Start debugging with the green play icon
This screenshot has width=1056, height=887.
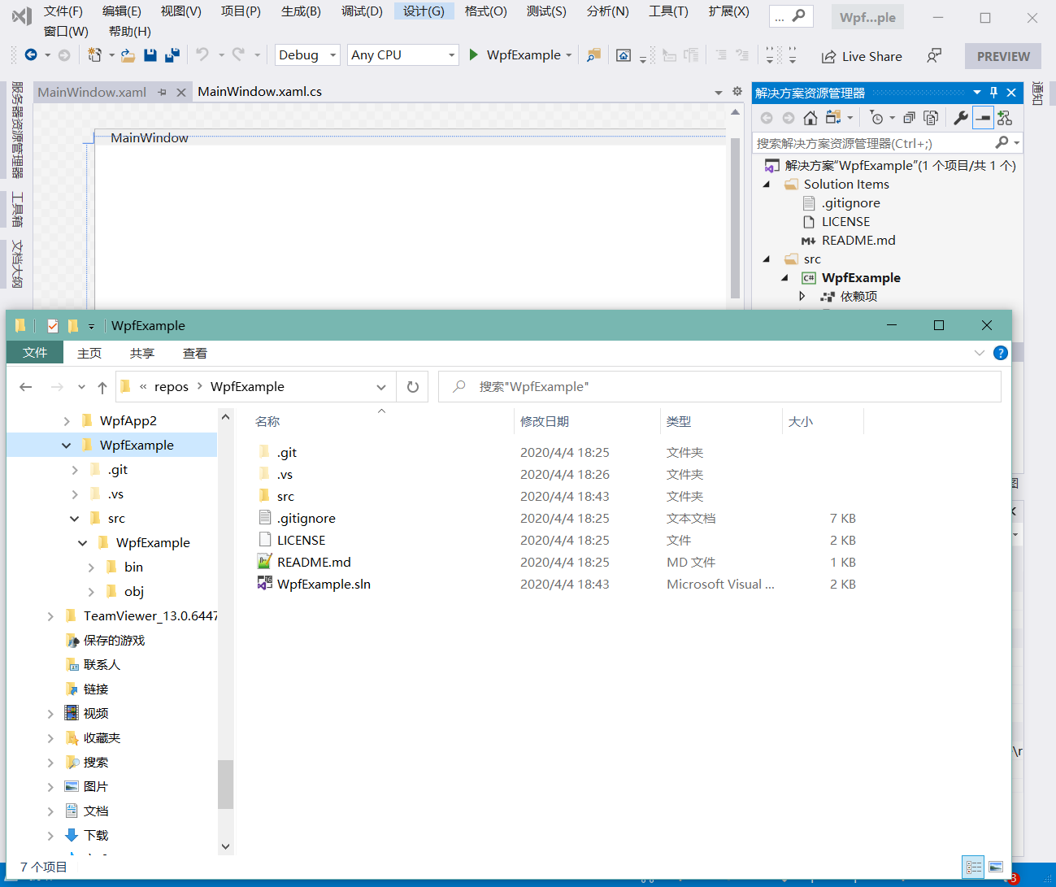[x=474, y=54]
